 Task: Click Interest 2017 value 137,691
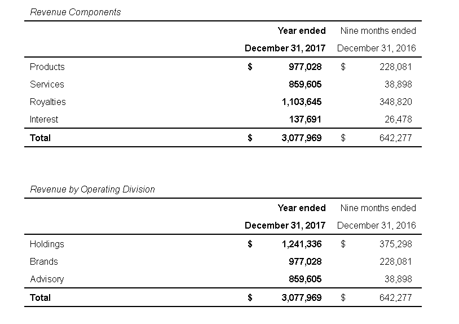pos(305,119)
